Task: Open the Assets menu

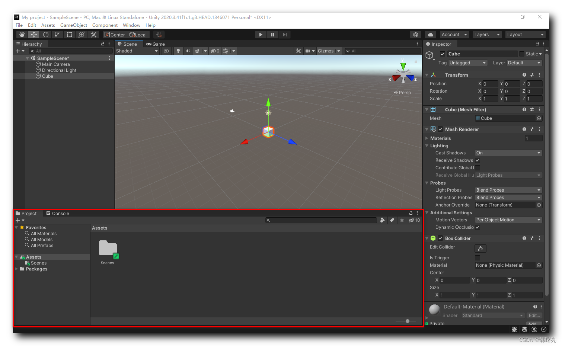Action: (x=48, y=25)
